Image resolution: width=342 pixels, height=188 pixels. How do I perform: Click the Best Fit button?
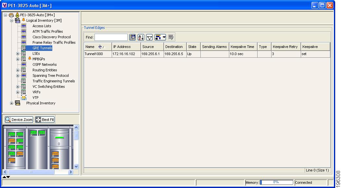click(x=45, y=120)
